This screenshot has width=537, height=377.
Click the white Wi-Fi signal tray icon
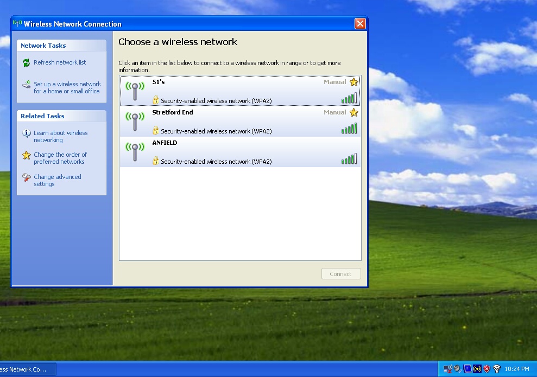pyautogui.click(x=497, y=369)
